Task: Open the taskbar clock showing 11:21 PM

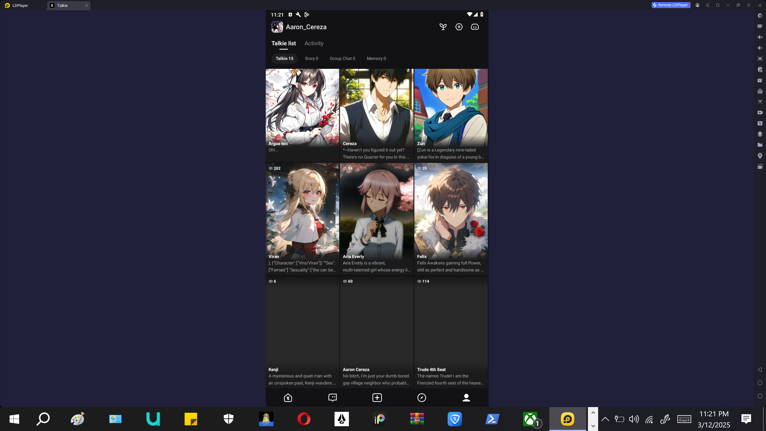Action: point(714,419)
